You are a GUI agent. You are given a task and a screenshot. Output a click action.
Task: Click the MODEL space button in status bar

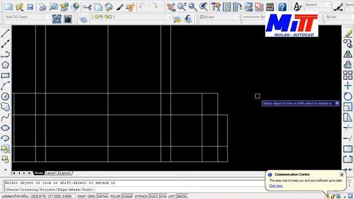pos(183,197)
